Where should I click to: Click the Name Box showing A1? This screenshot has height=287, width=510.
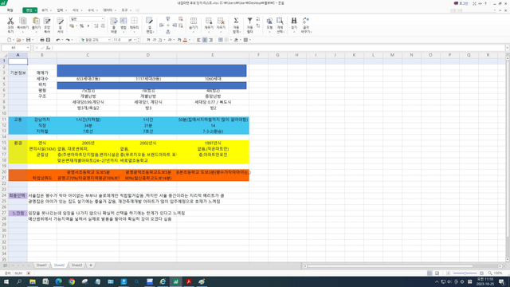point(15,48)
